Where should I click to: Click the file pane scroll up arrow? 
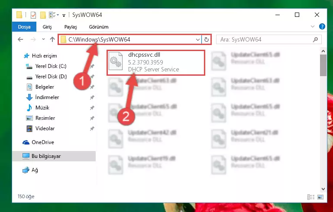pos(323,51)
